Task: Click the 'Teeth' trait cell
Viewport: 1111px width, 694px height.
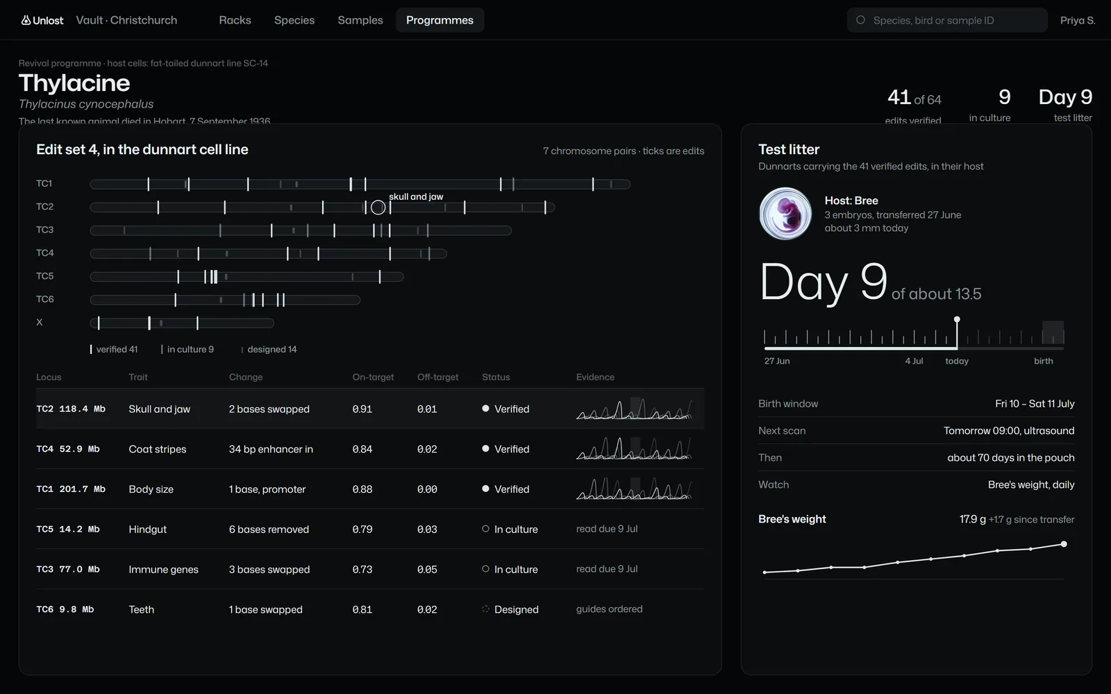Action: pyautogui.click(x=141, y=609)
